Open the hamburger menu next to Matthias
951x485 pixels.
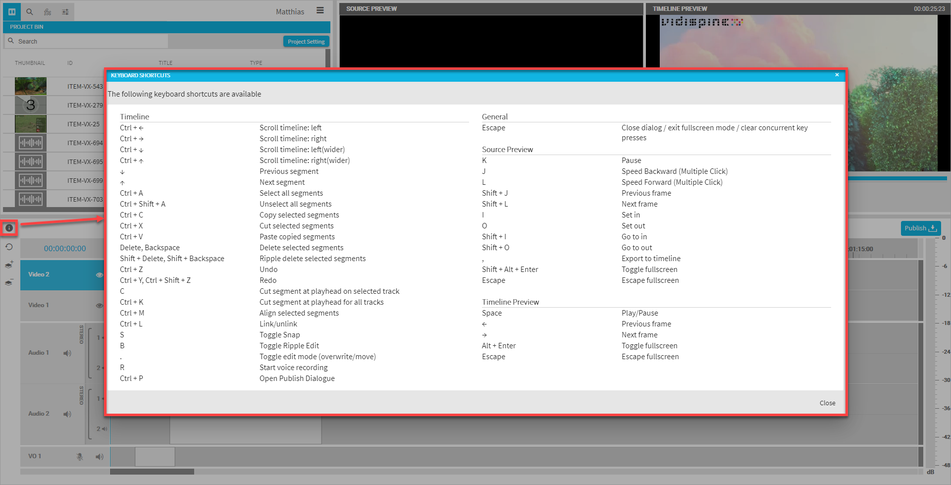click(x=320, y=10)
